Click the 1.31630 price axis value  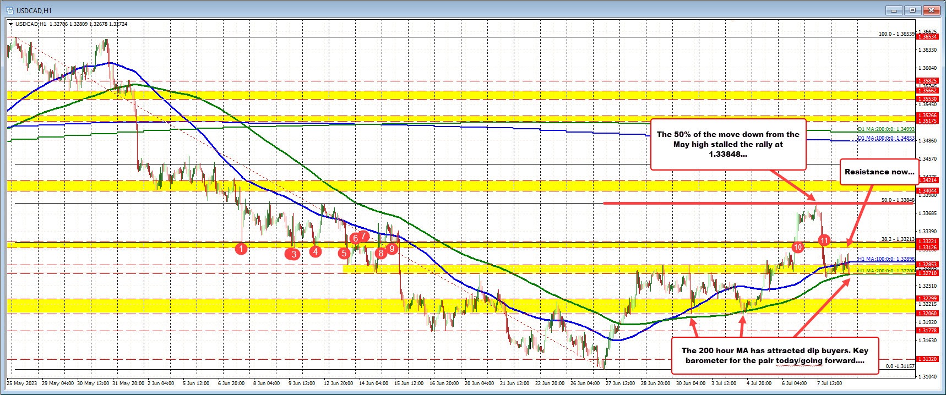pyautogui.click(x=927, y=340)
